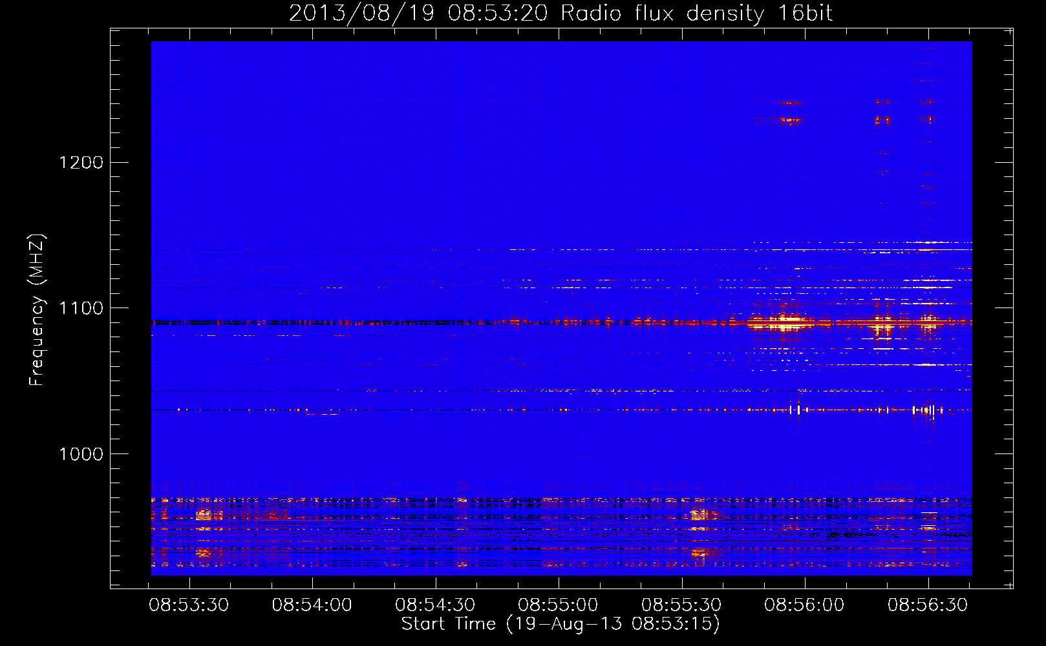1046x646 pixels.
Task: Select the 'Frequency (MHZ)' y-axis label
Action: (x=37, y=310)
